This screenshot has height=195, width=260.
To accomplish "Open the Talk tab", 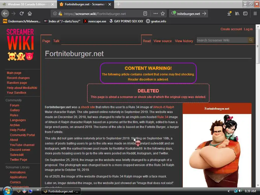I will (x=56, y=41).
